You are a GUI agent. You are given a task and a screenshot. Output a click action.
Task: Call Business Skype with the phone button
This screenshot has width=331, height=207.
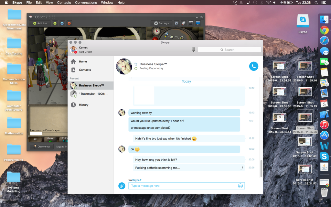point(253,66)
